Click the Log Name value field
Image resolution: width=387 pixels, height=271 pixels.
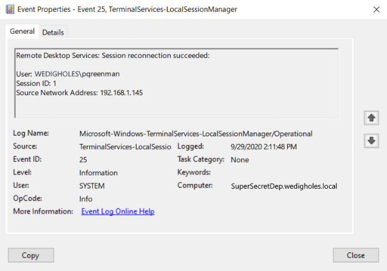[196, 134]
